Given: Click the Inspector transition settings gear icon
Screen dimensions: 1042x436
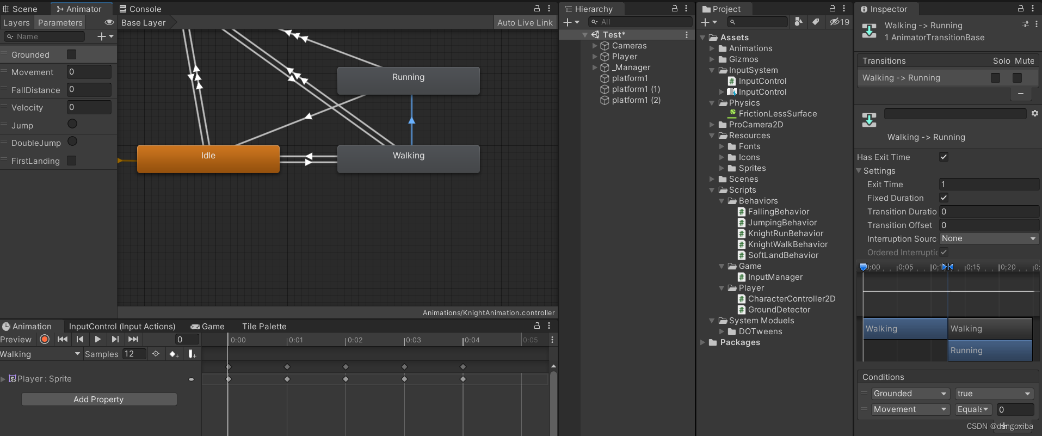Looking at the screenshot, I should click(1034, 113).
